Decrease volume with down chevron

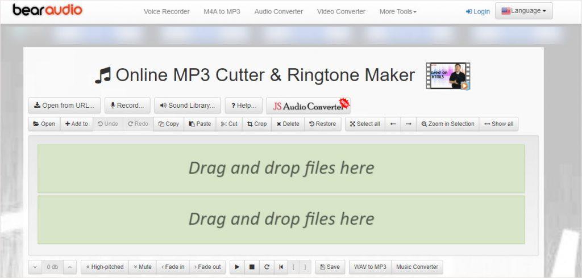[x=35, y=267]
